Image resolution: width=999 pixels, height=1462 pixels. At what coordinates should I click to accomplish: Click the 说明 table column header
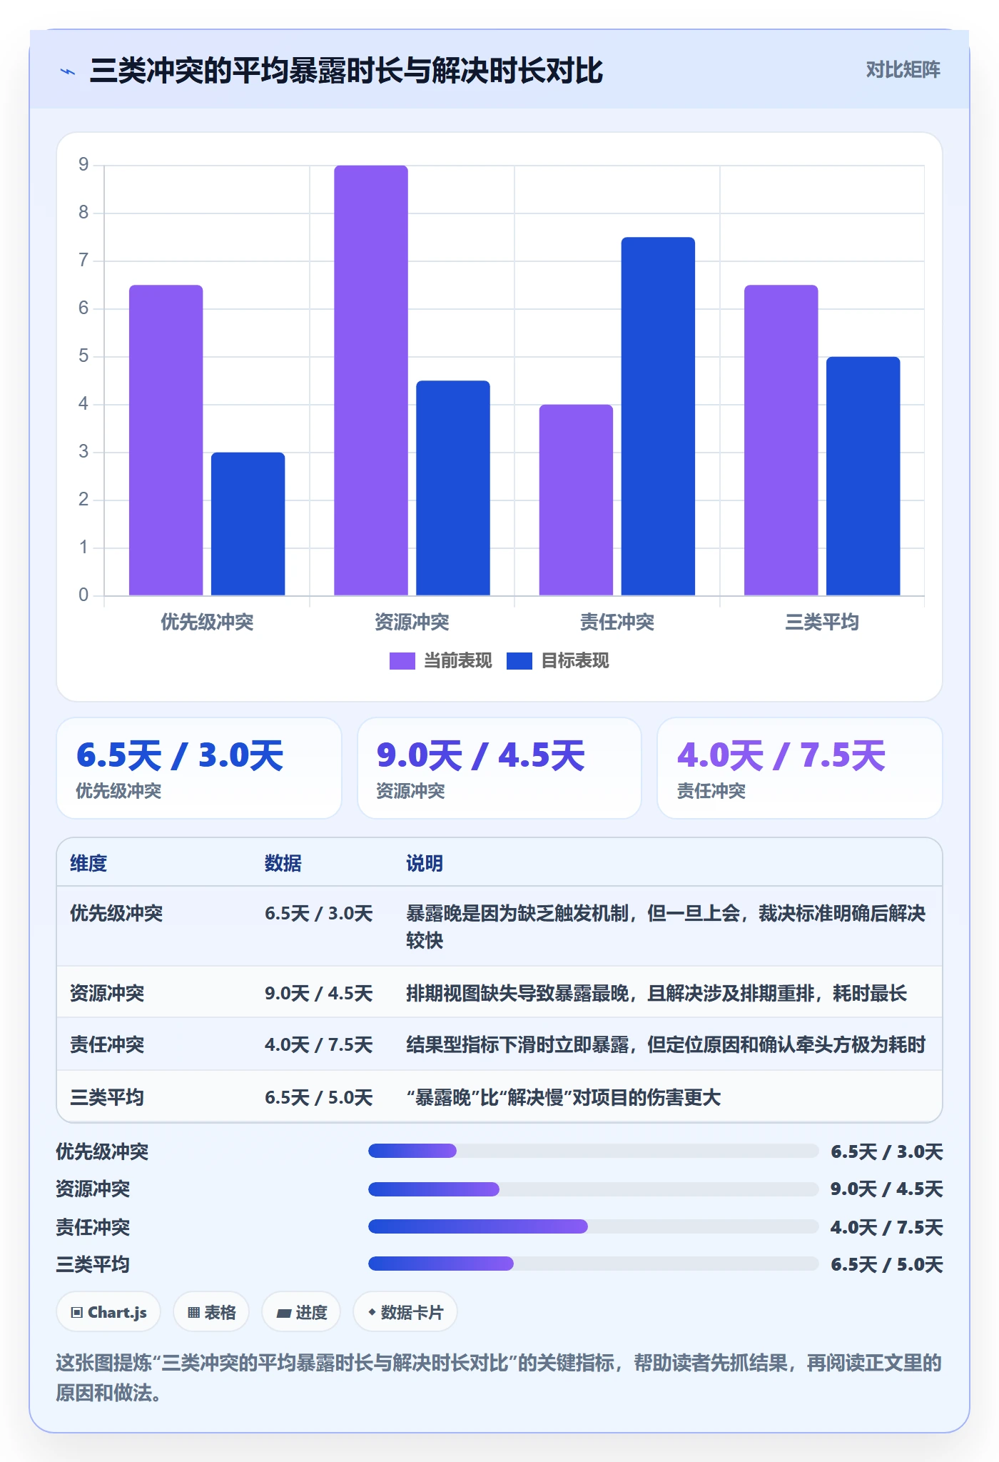[x=425, y=863]
